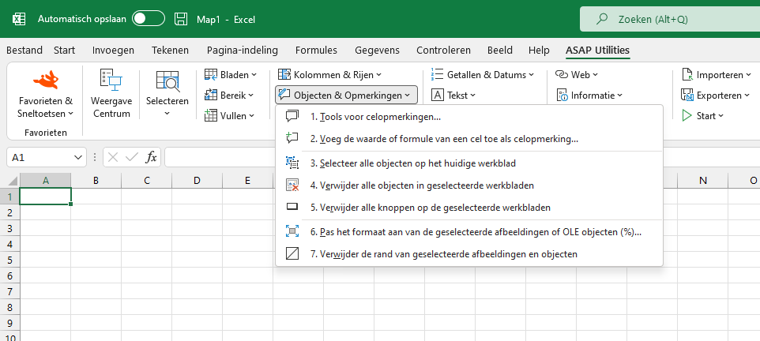Open the Informatie dropdown

(x=589, y=96)
